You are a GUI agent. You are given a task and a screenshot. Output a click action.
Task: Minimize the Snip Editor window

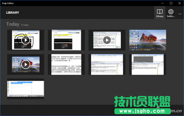163,3
